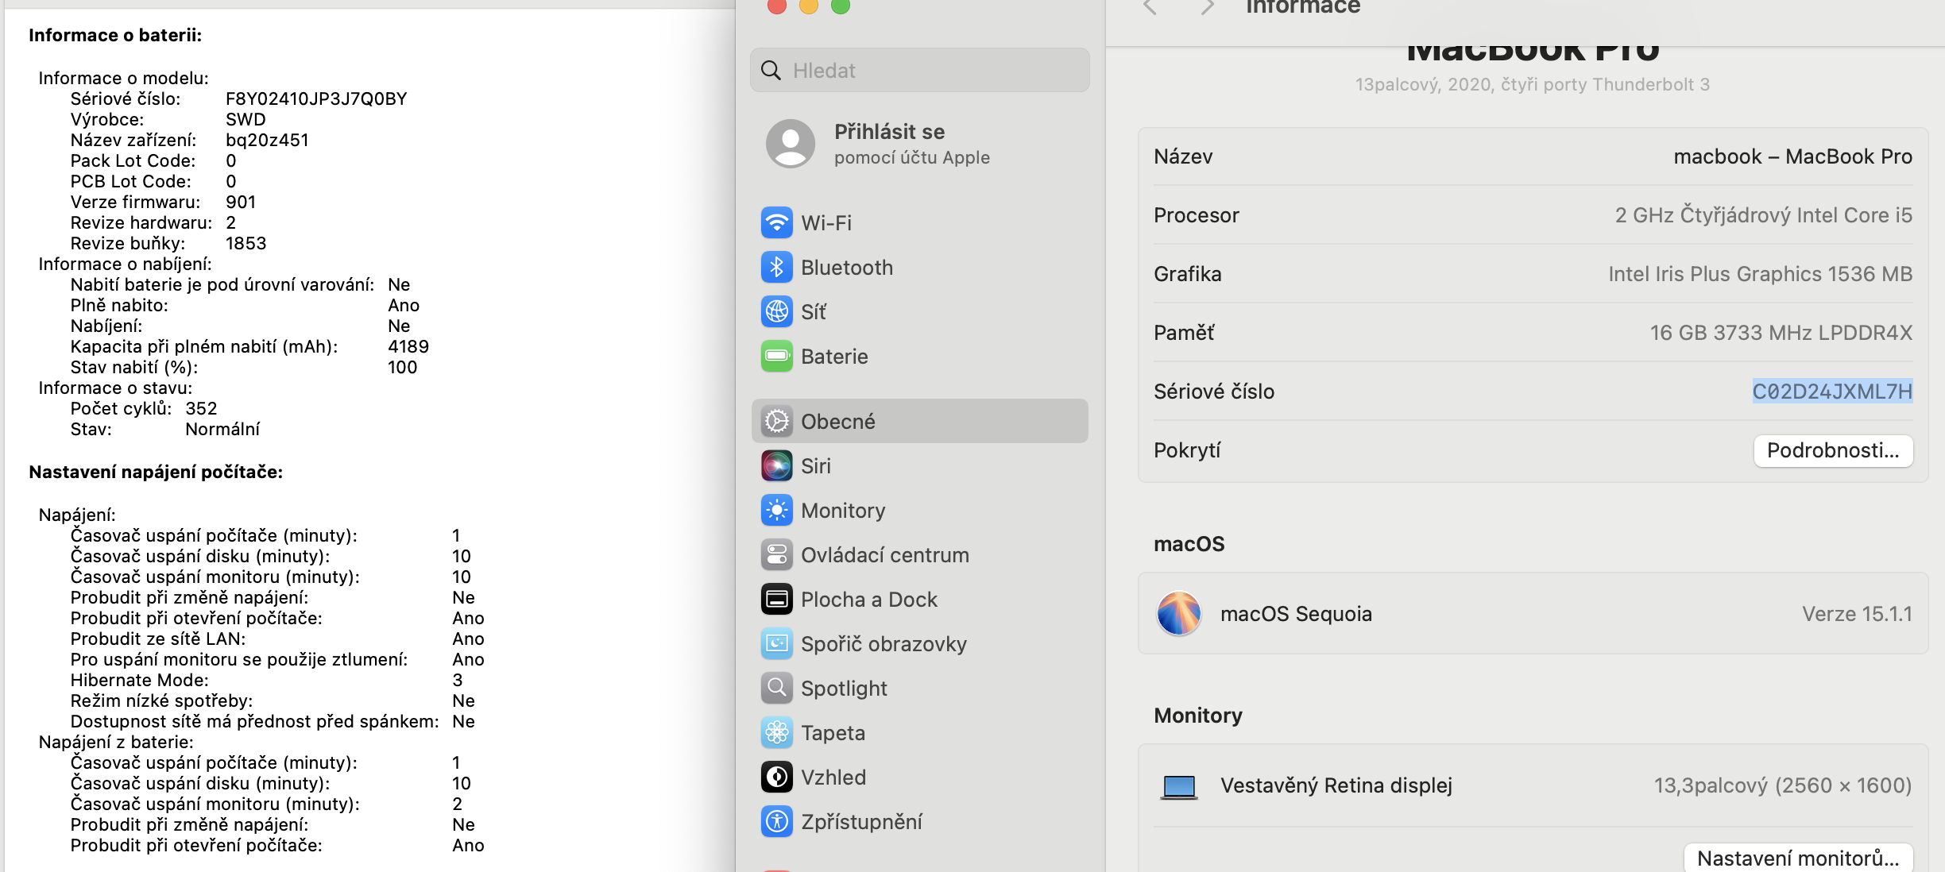Open Zpřístupnění accessibility icon
Viewport: 1945px width, 872px height.
tap(776, 822)
